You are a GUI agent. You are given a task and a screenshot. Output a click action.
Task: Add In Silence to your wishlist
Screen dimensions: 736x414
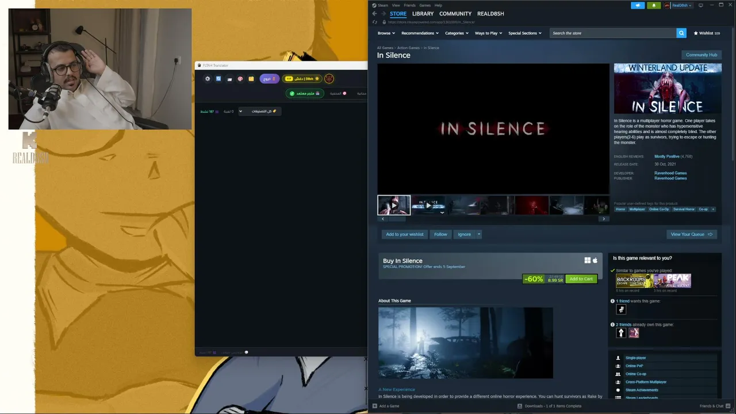pos(405,234)
